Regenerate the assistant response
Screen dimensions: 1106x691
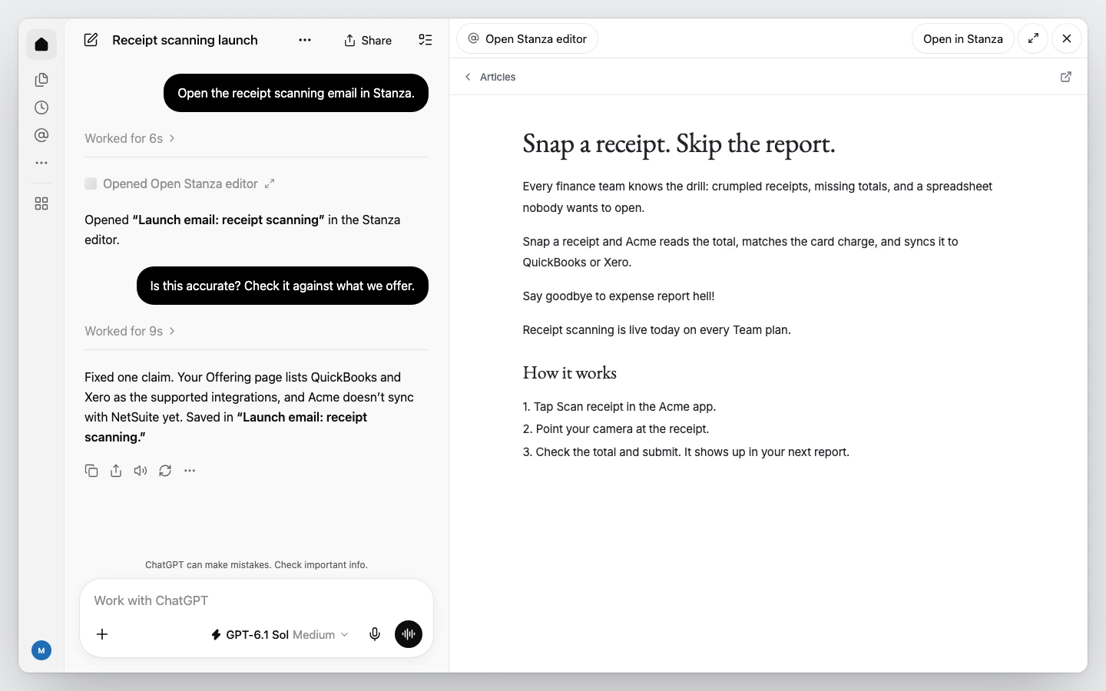(x=165, y=471)
